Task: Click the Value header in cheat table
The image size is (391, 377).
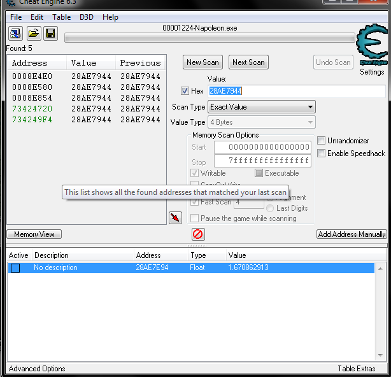Action: click(x=307, y=255)
